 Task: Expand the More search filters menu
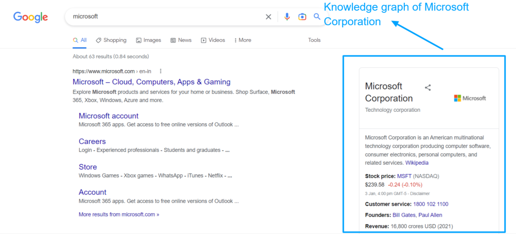click(243, 40)
